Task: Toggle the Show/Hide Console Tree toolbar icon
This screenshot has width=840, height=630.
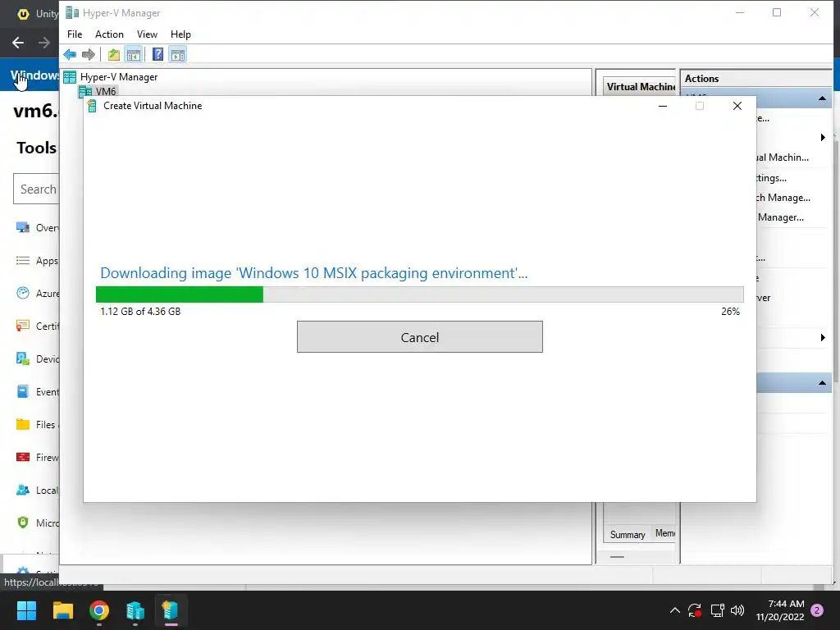Action: [x=134, y=54]
